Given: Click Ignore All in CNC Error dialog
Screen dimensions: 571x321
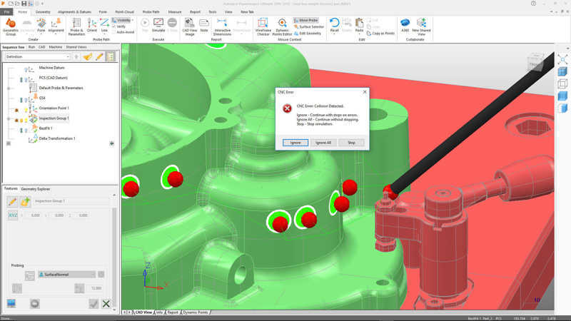Looking at the screenshot, I should [323, 143].
